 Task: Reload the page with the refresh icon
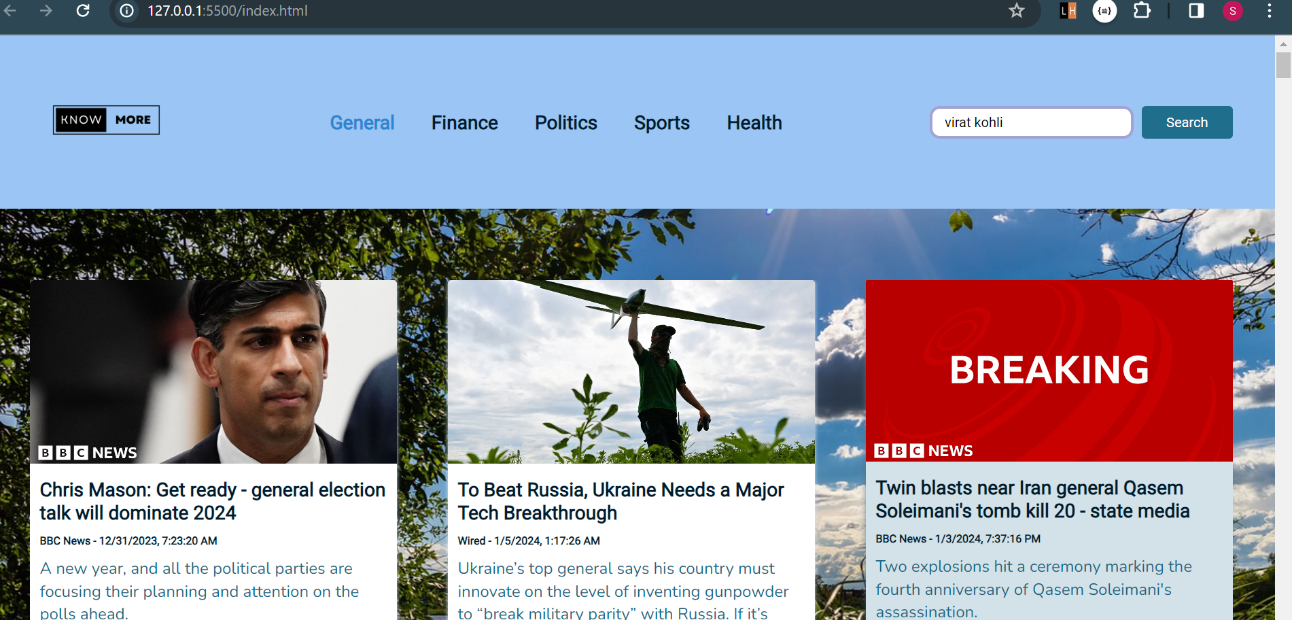83,11
